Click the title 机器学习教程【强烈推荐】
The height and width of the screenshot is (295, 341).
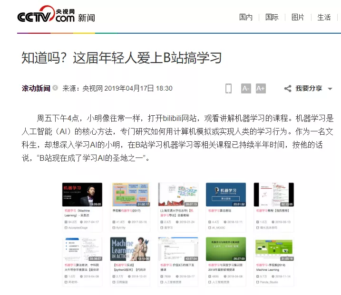click(x=273, y=211)
